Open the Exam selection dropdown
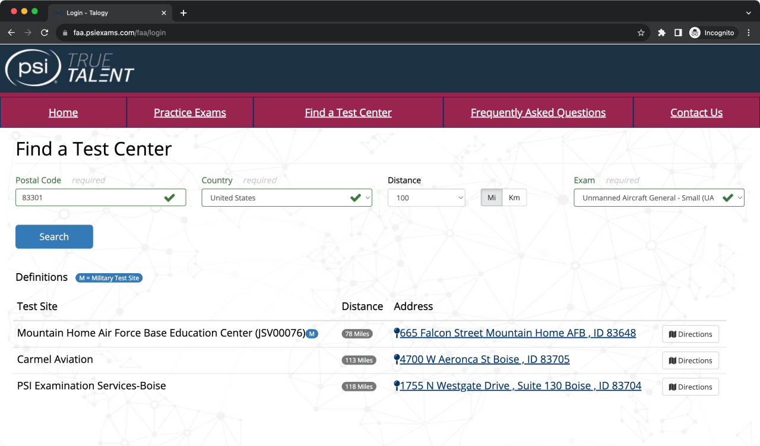Image resolution: width=760 pixels, height=446 pixels. tap(658, 198)
